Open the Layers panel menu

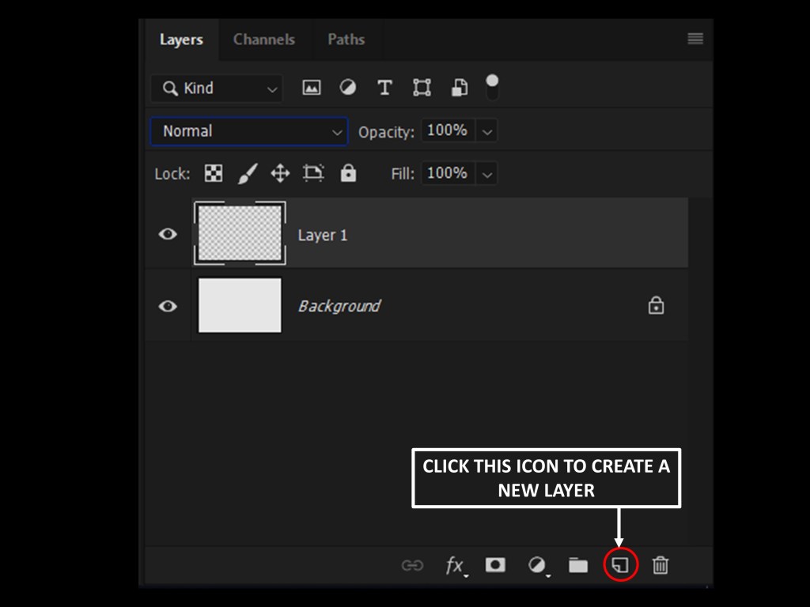695,39
